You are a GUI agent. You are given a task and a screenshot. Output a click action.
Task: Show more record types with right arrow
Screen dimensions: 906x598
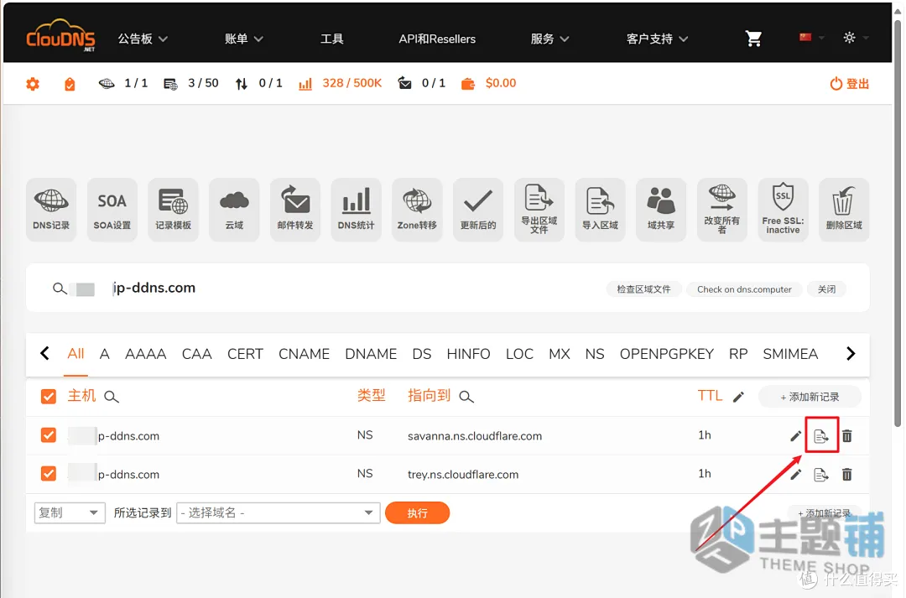click(x=851, y=354)
